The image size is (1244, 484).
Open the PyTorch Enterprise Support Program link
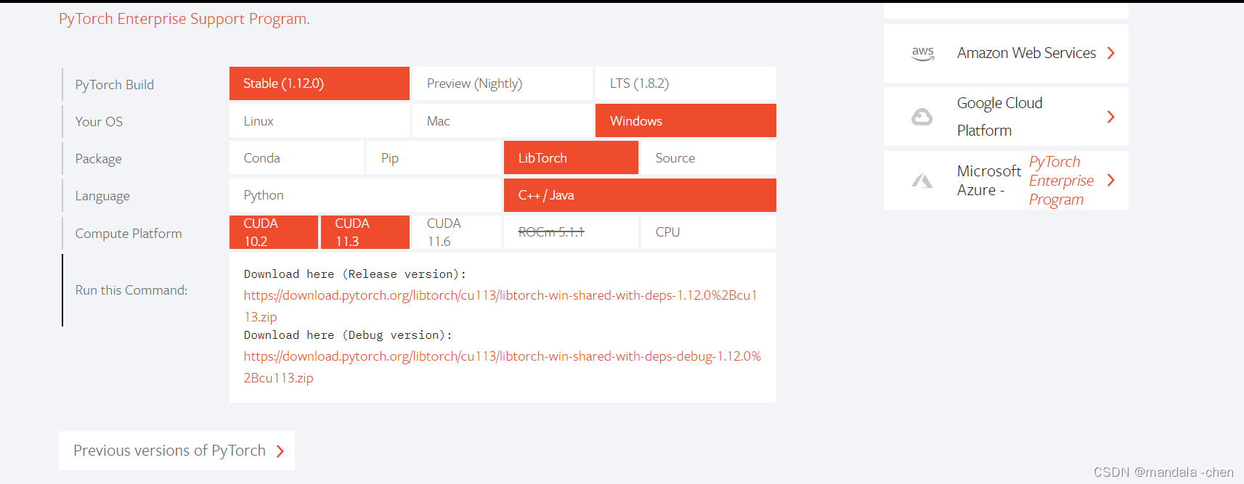pos(183,19)
